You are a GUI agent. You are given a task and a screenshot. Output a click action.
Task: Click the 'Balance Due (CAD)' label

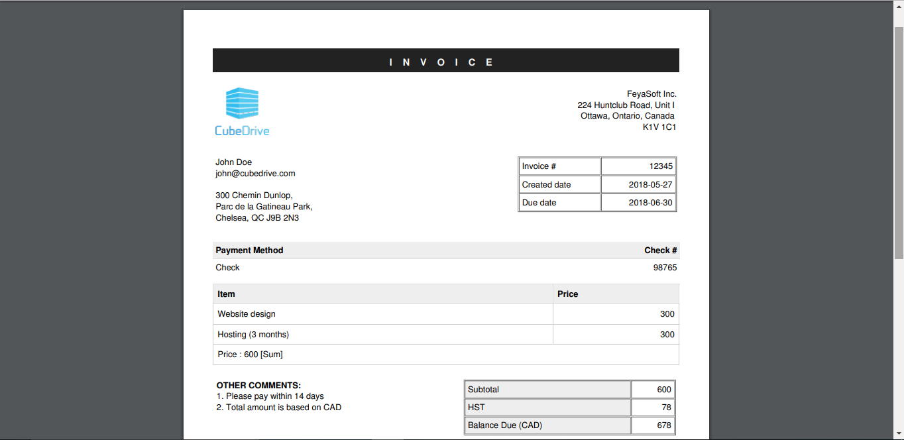point(547,425)
